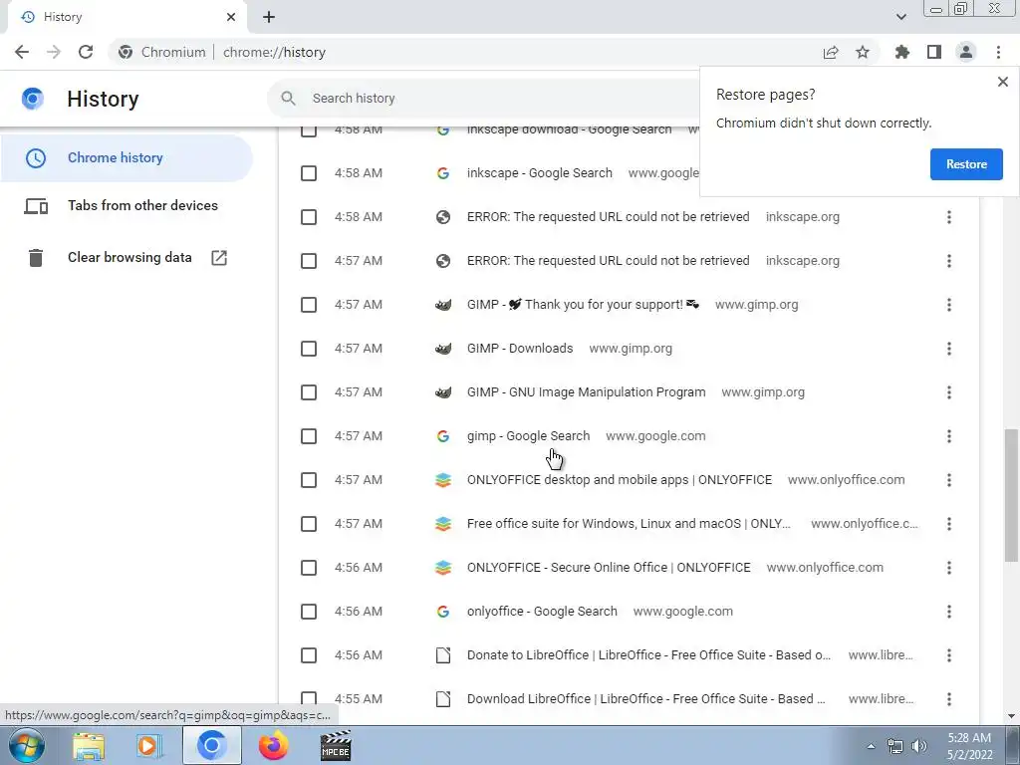
Task: Open File Explorer from the taskbar
Action: click(x=89, y=746)
